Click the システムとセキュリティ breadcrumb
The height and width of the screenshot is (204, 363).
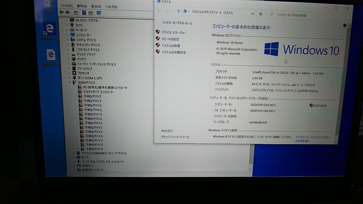[205, 12]
